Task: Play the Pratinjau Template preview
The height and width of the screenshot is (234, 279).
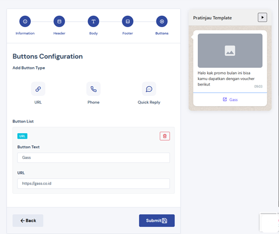Action: (262, 17)
